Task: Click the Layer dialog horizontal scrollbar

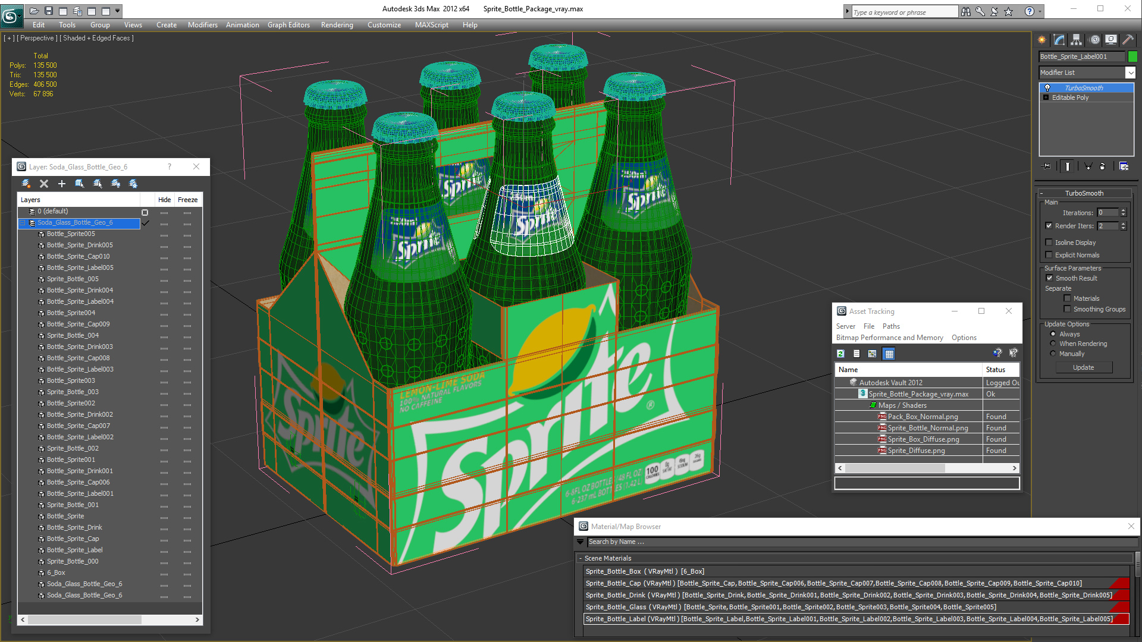Action: pyautogui.click(x=110, y=619)
